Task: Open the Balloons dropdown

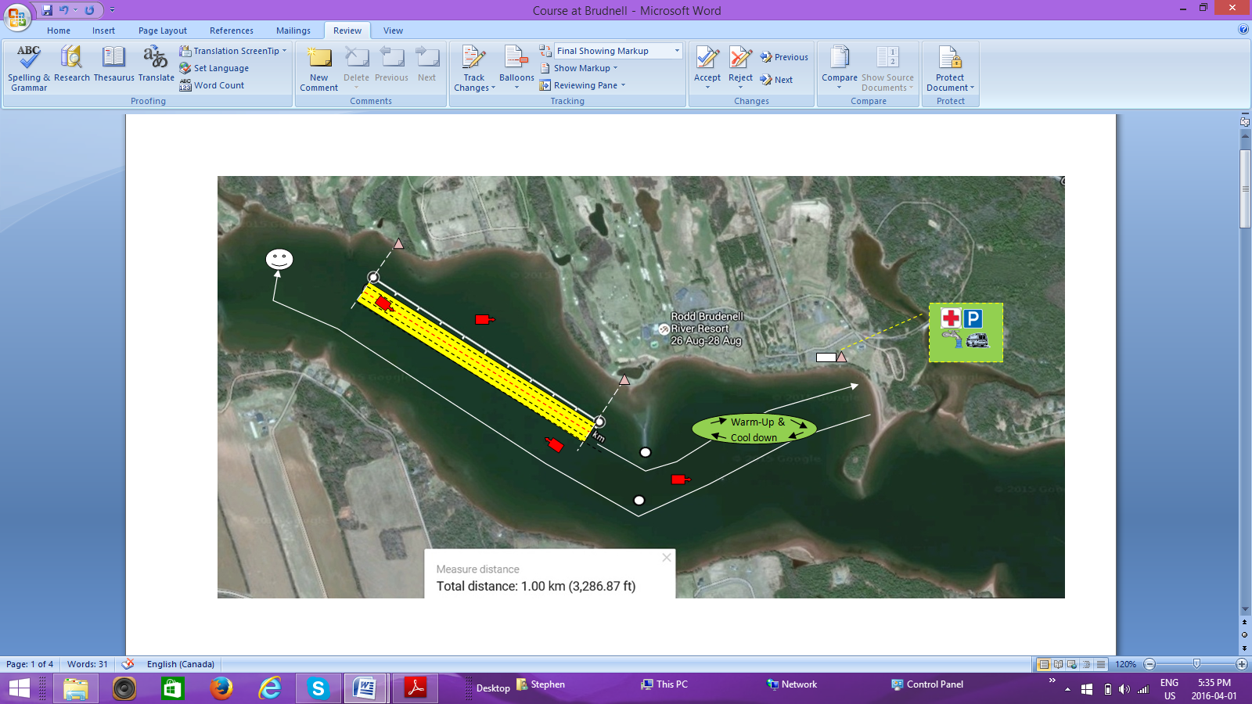Action: (516, 68)
